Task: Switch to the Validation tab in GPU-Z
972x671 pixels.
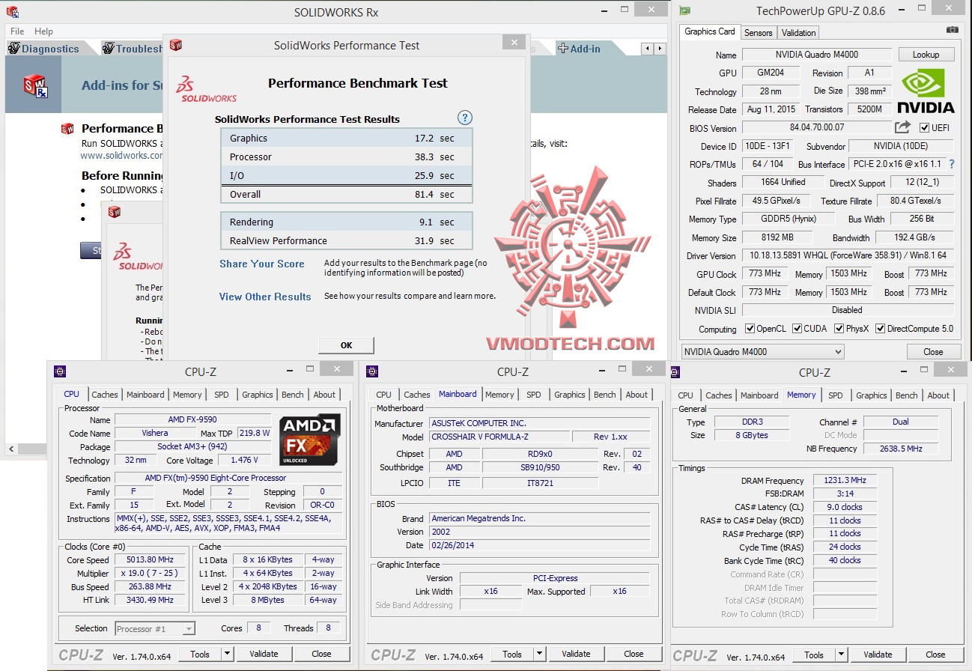Action: click(798, 32)
